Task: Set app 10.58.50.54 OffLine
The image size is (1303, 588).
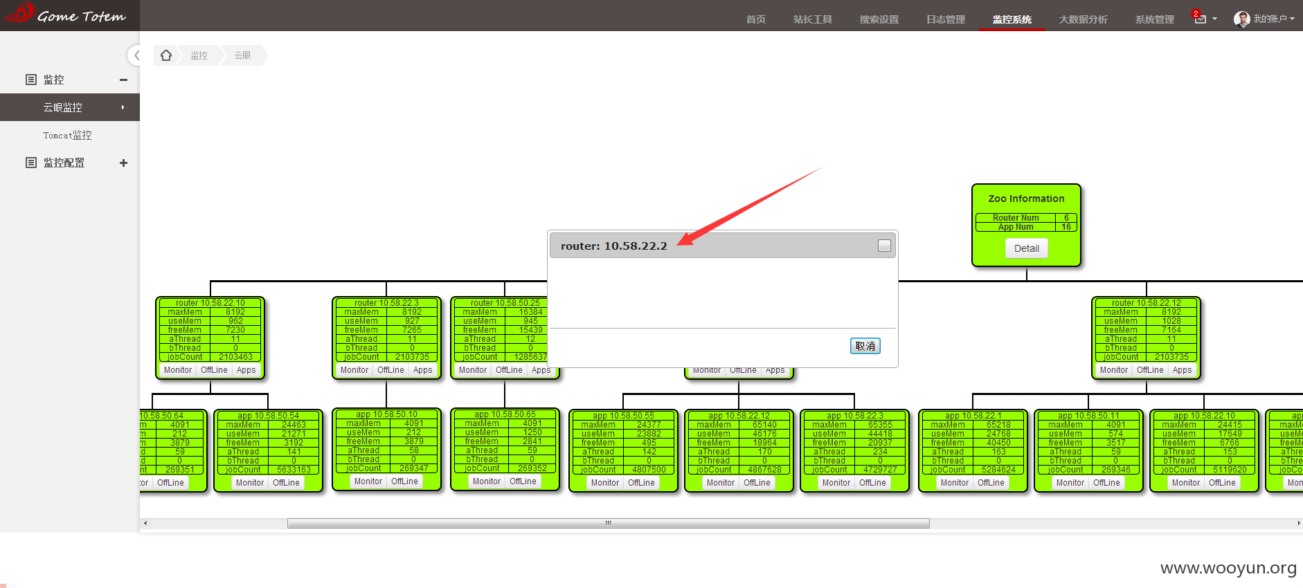Action: (x=286, y=483)
